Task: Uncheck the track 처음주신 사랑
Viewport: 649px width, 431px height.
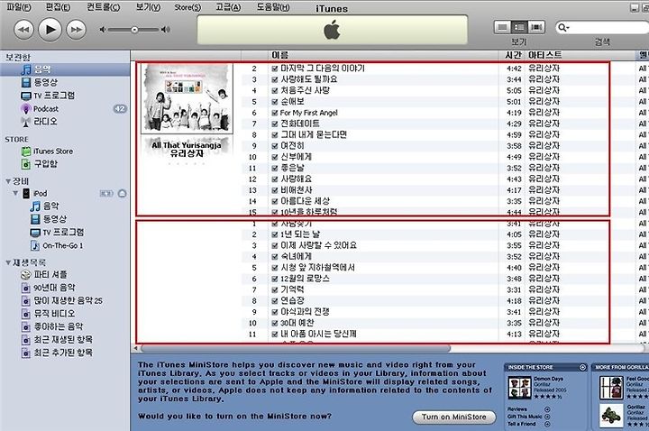Action: pyautogui.click(x=275, y=91)
